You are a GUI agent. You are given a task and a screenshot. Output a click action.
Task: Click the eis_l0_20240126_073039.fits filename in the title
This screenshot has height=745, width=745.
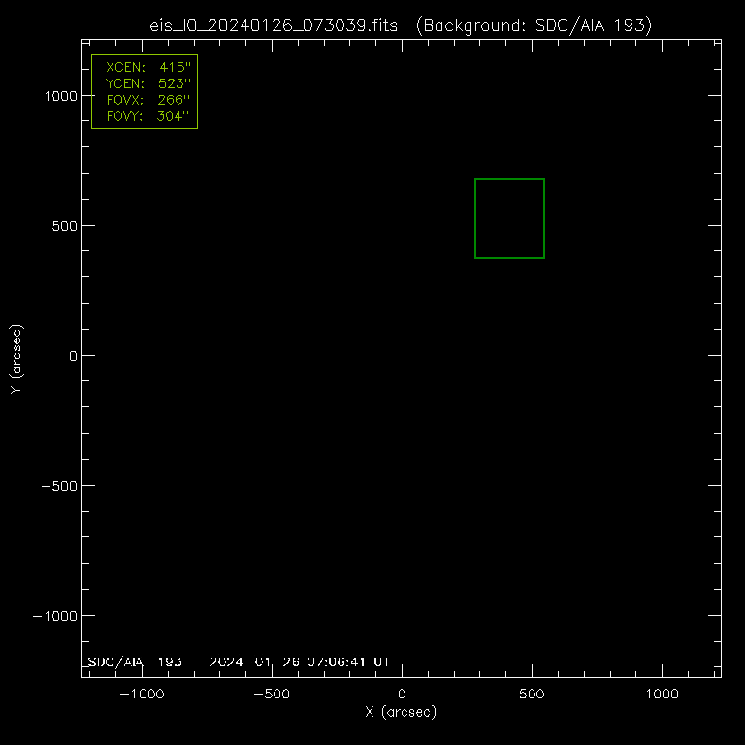[275, 25]
